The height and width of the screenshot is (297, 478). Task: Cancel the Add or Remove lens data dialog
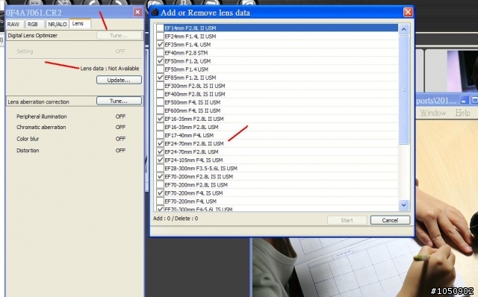pyautogui.click(x=390, y=220)
